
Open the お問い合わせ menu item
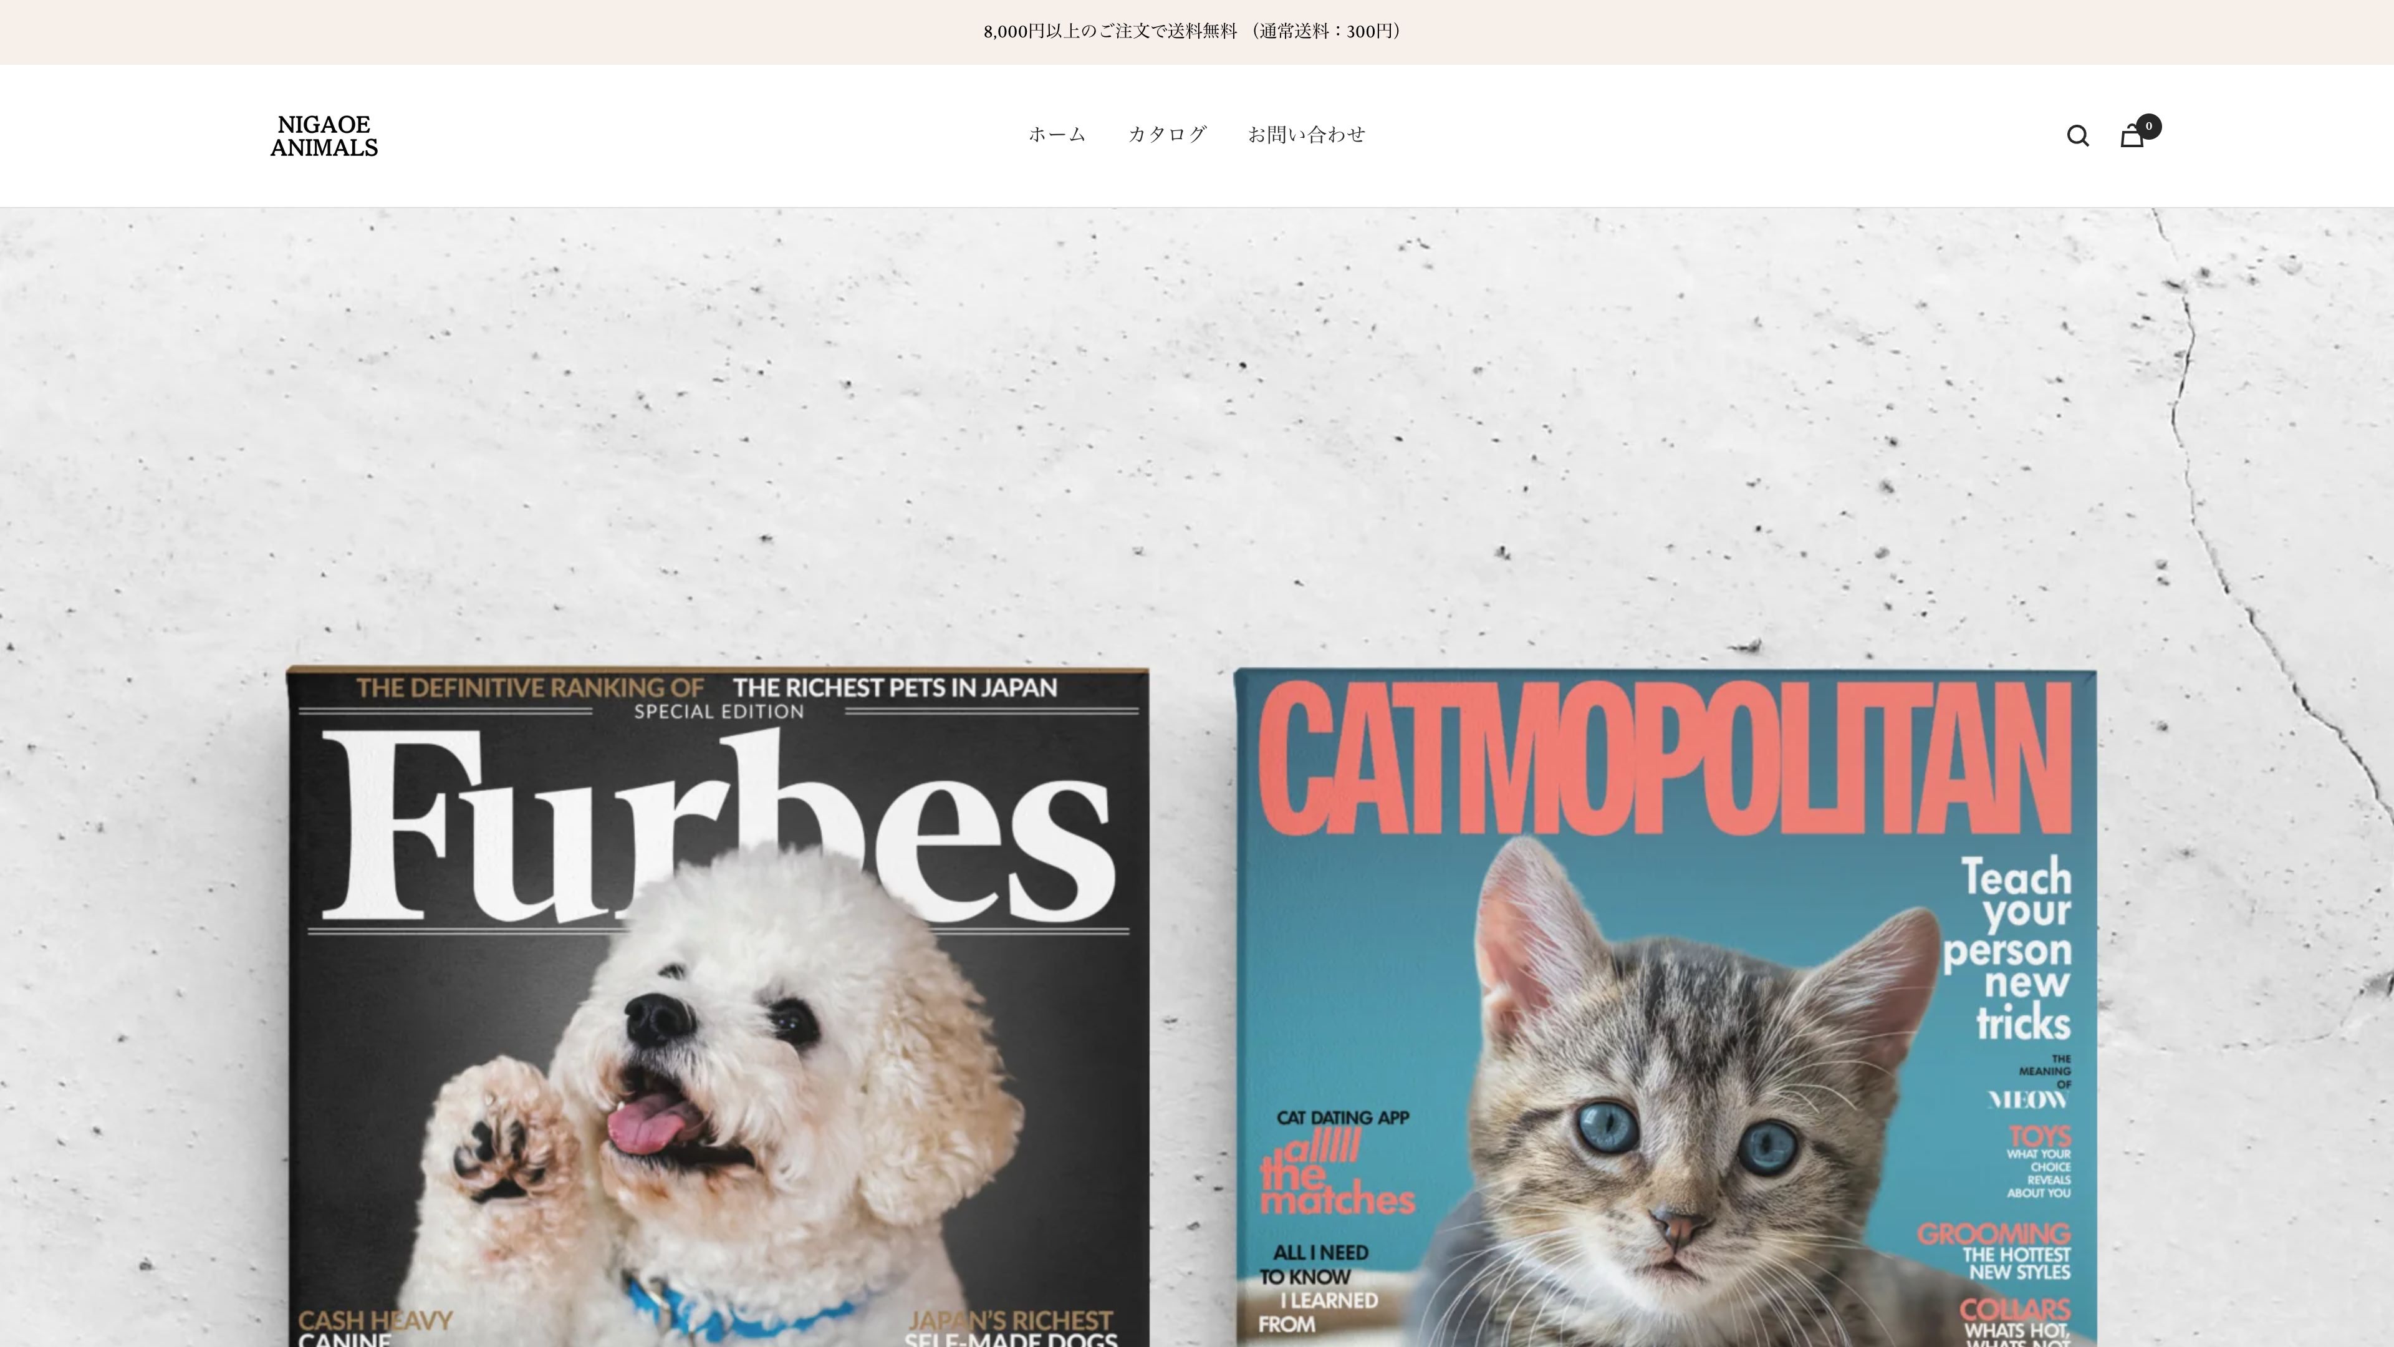[1305, 135]
